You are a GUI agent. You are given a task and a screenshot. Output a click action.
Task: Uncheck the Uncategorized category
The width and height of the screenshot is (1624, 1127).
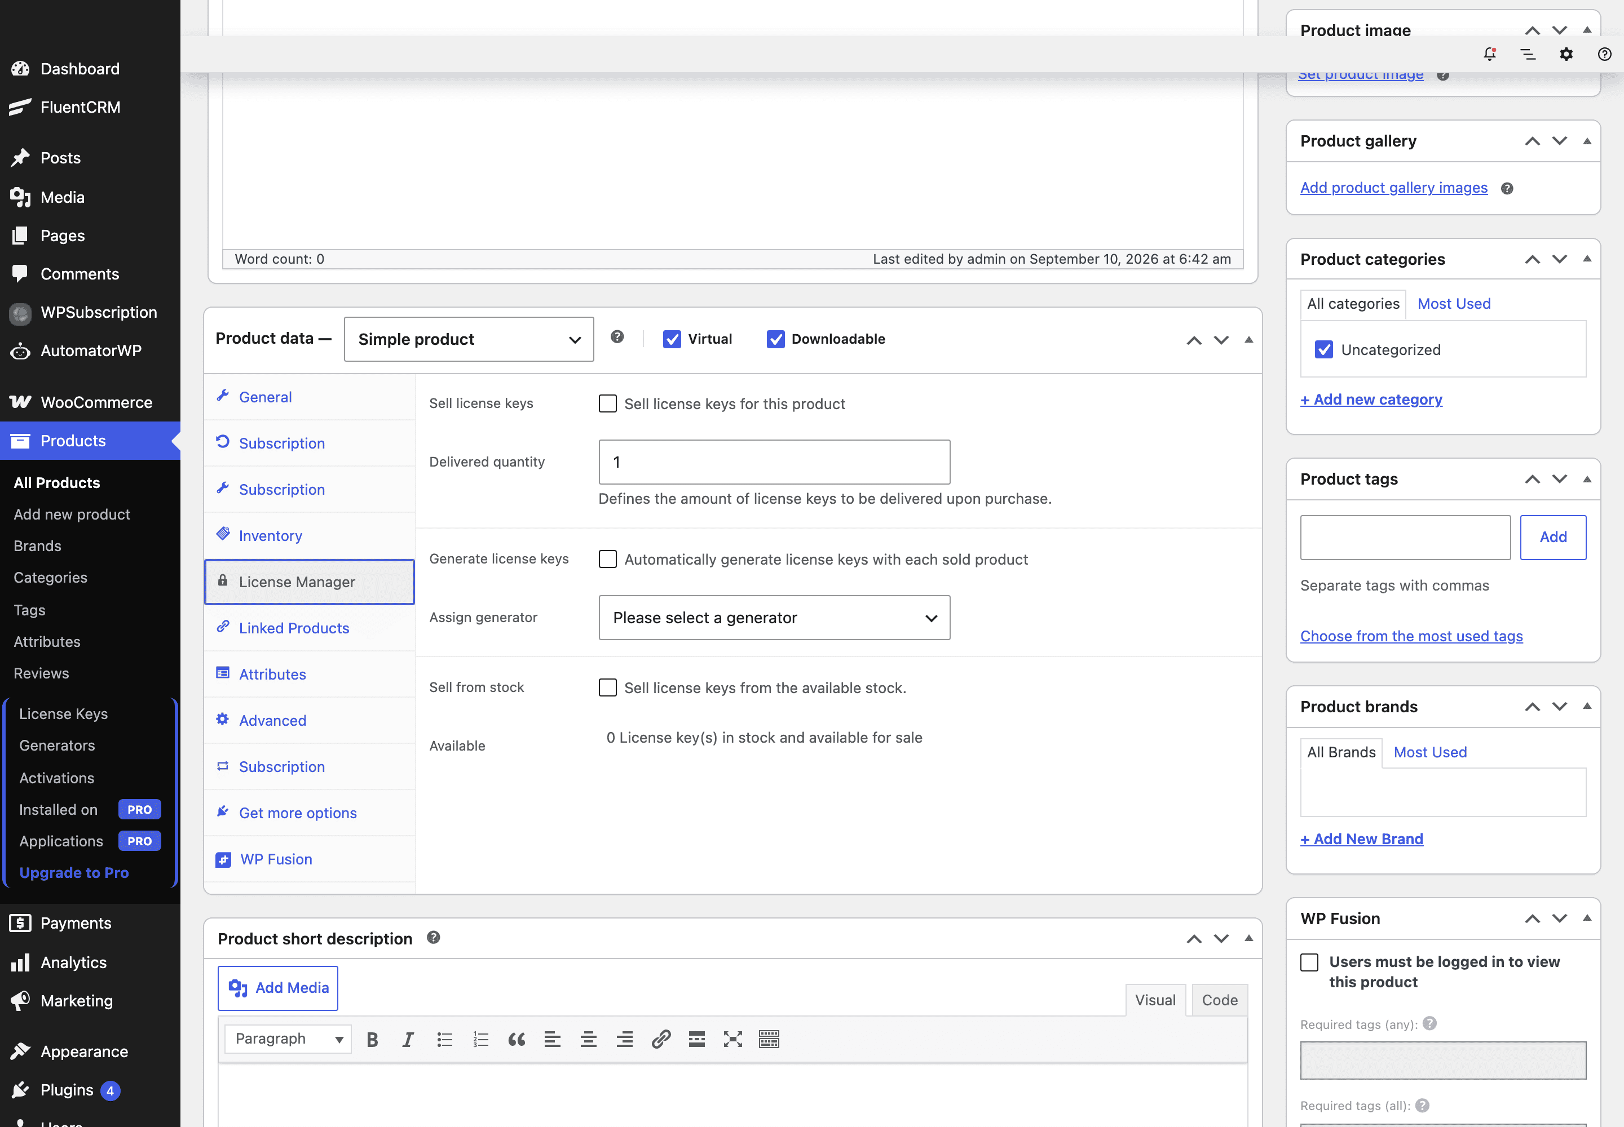pos(1323,349)
